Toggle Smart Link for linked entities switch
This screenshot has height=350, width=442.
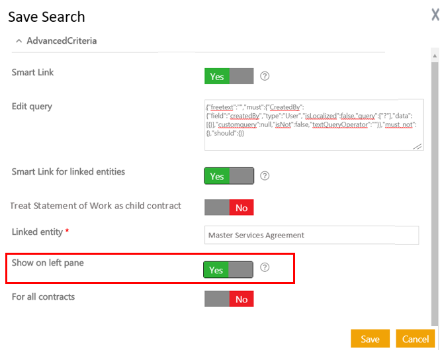coord(229,176)
